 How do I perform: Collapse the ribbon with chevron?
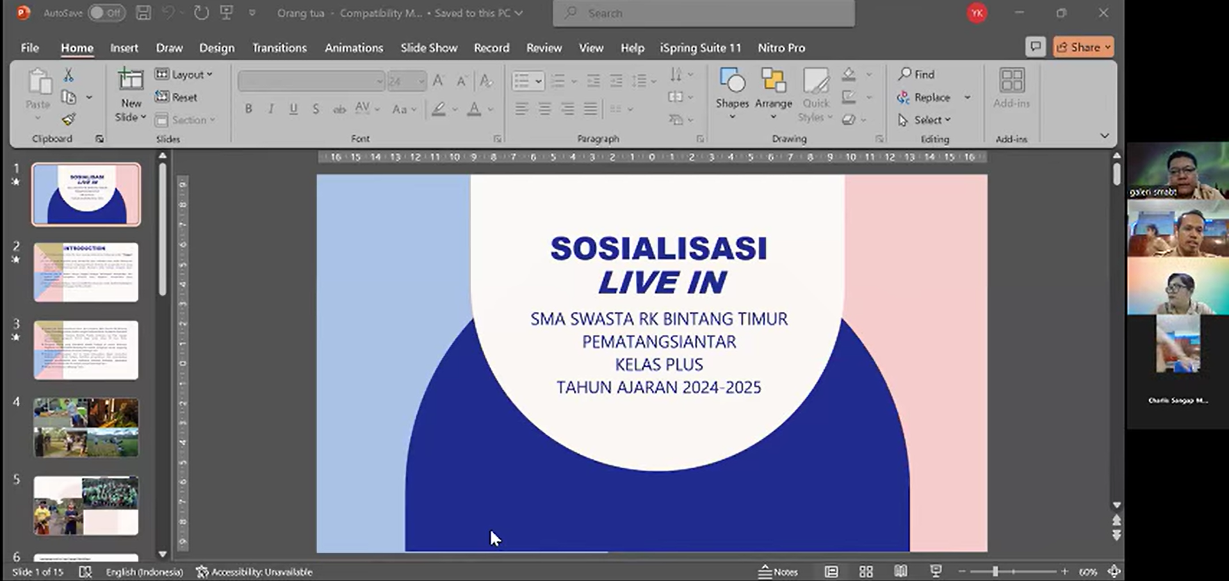tap(1105, 136)
